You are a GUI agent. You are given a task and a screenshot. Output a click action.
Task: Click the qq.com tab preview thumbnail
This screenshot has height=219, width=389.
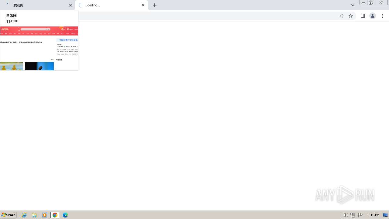coord(39,48)
